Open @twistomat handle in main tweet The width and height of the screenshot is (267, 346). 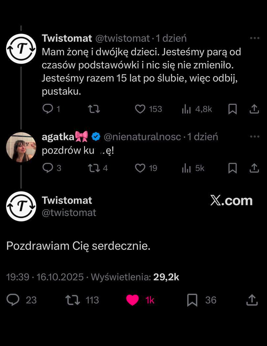[69, 213]
